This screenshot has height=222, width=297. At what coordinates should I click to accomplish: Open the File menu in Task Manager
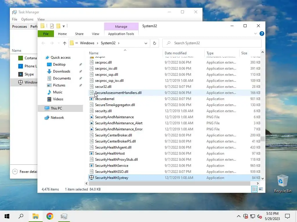15,19
